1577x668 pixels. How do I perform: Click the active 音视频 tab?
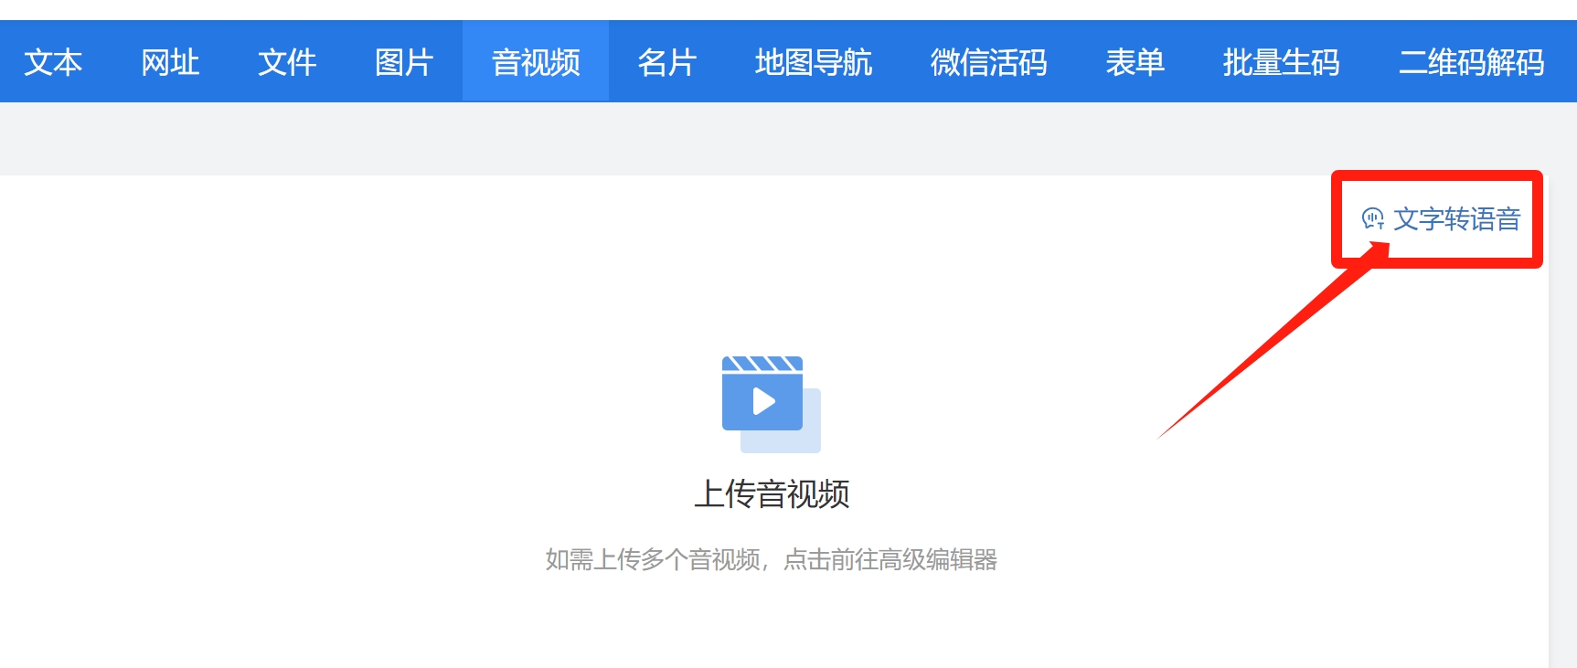pyautogui.click(x=536, y=62)
